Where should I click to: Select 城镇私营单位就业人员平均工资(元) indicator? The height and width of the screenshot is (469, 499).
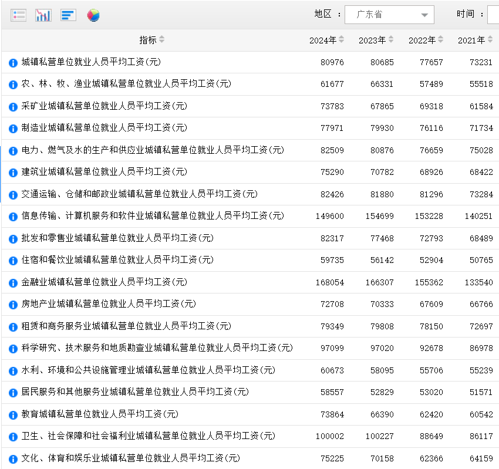(91, 62)
